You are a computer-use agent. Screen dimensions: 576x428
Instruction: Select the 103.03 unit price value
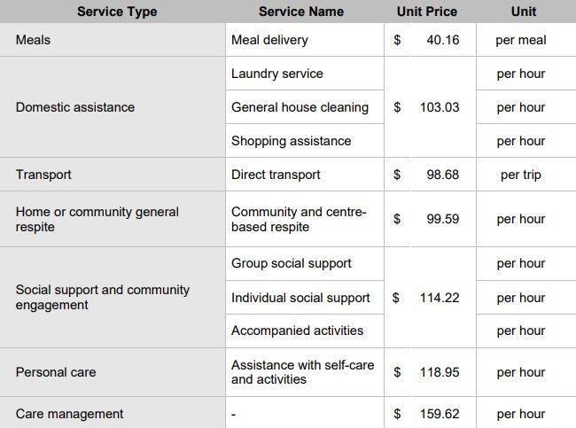[x=440, y=107]
